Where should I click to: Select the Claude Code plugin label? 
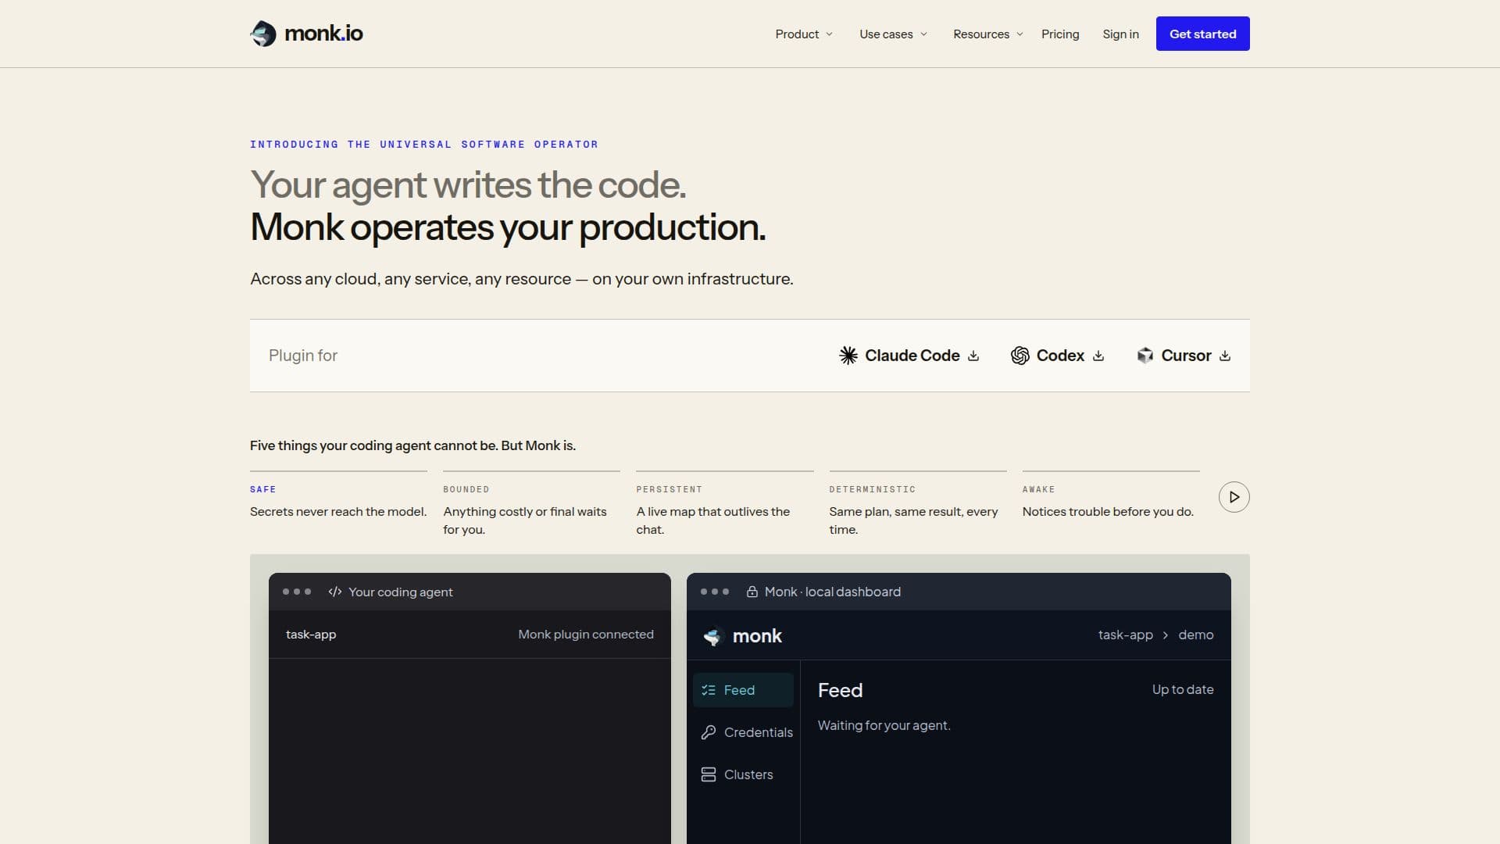(x=912, y=356)
